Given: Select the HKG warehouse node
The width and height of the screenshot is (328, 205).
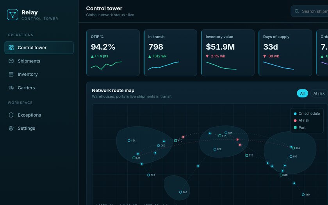Looking at the screenshot, I should (x=291, y=157).
